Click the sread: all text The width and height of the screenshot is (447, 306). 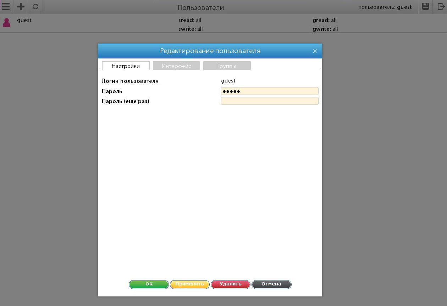[190, 20]
